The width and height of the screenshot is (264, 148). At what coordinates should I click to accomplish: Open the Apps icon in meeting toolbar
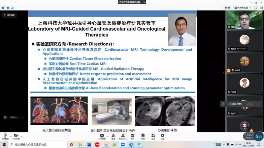pyautogui.click(x=153, y=136)
